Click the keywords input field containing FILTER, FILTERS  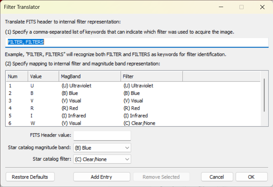pyautogui.click(x=136, y=42)
